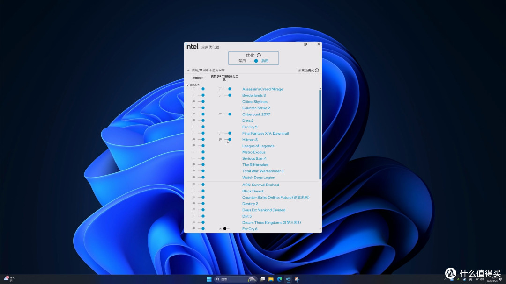Click the NVIDIA tray icon

click(x=458, y=279)
